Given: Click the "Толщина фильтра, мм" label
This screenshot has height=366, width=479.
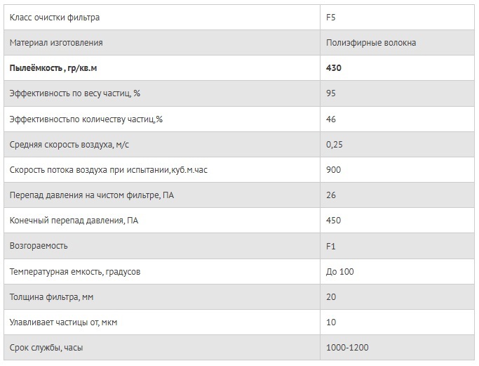Looking at the screenshot, I should click(52, 297).
